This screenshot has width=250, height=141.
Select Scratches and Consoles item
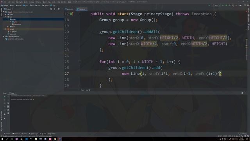14,39
